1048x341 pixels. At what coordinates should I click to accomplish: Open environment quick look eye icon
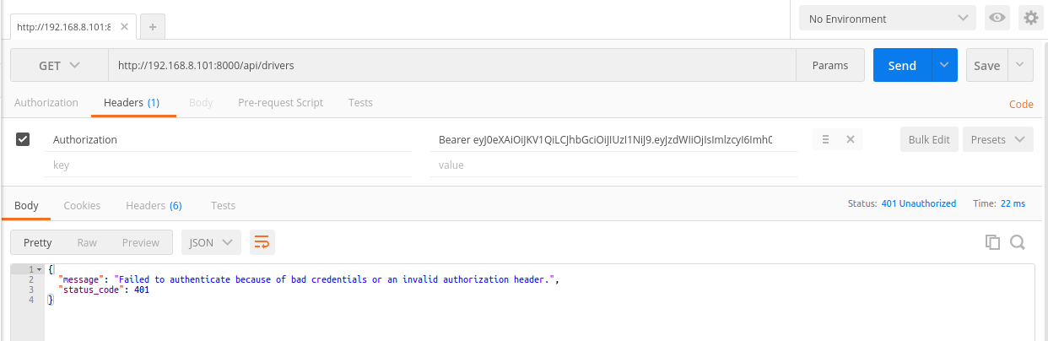(998, 18)
